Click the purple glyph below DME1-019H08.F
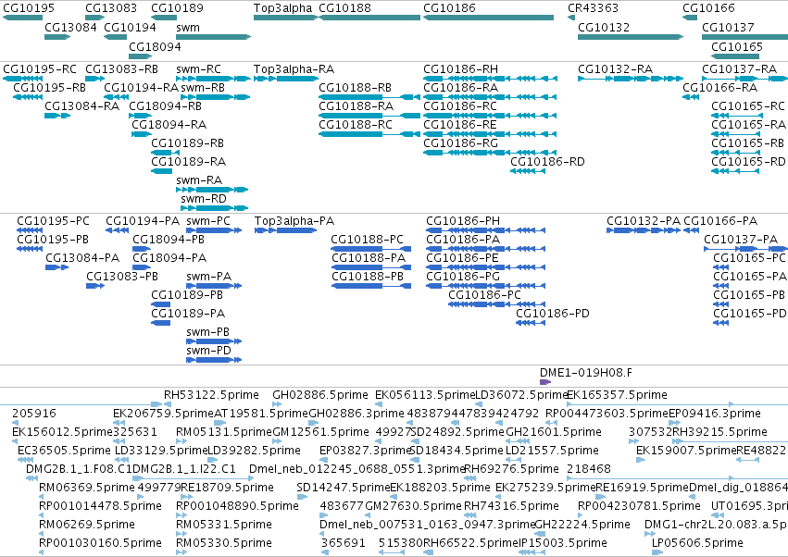The height and width of the screenshot is (557, 788). tap(545, 382)
